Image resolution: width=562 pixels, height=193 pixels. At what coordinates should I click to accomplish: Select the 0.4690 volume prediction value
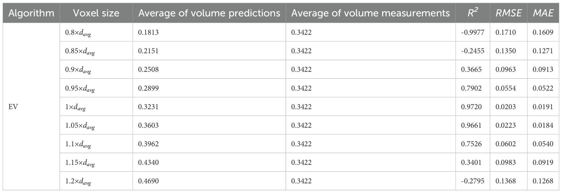(148, 181)
